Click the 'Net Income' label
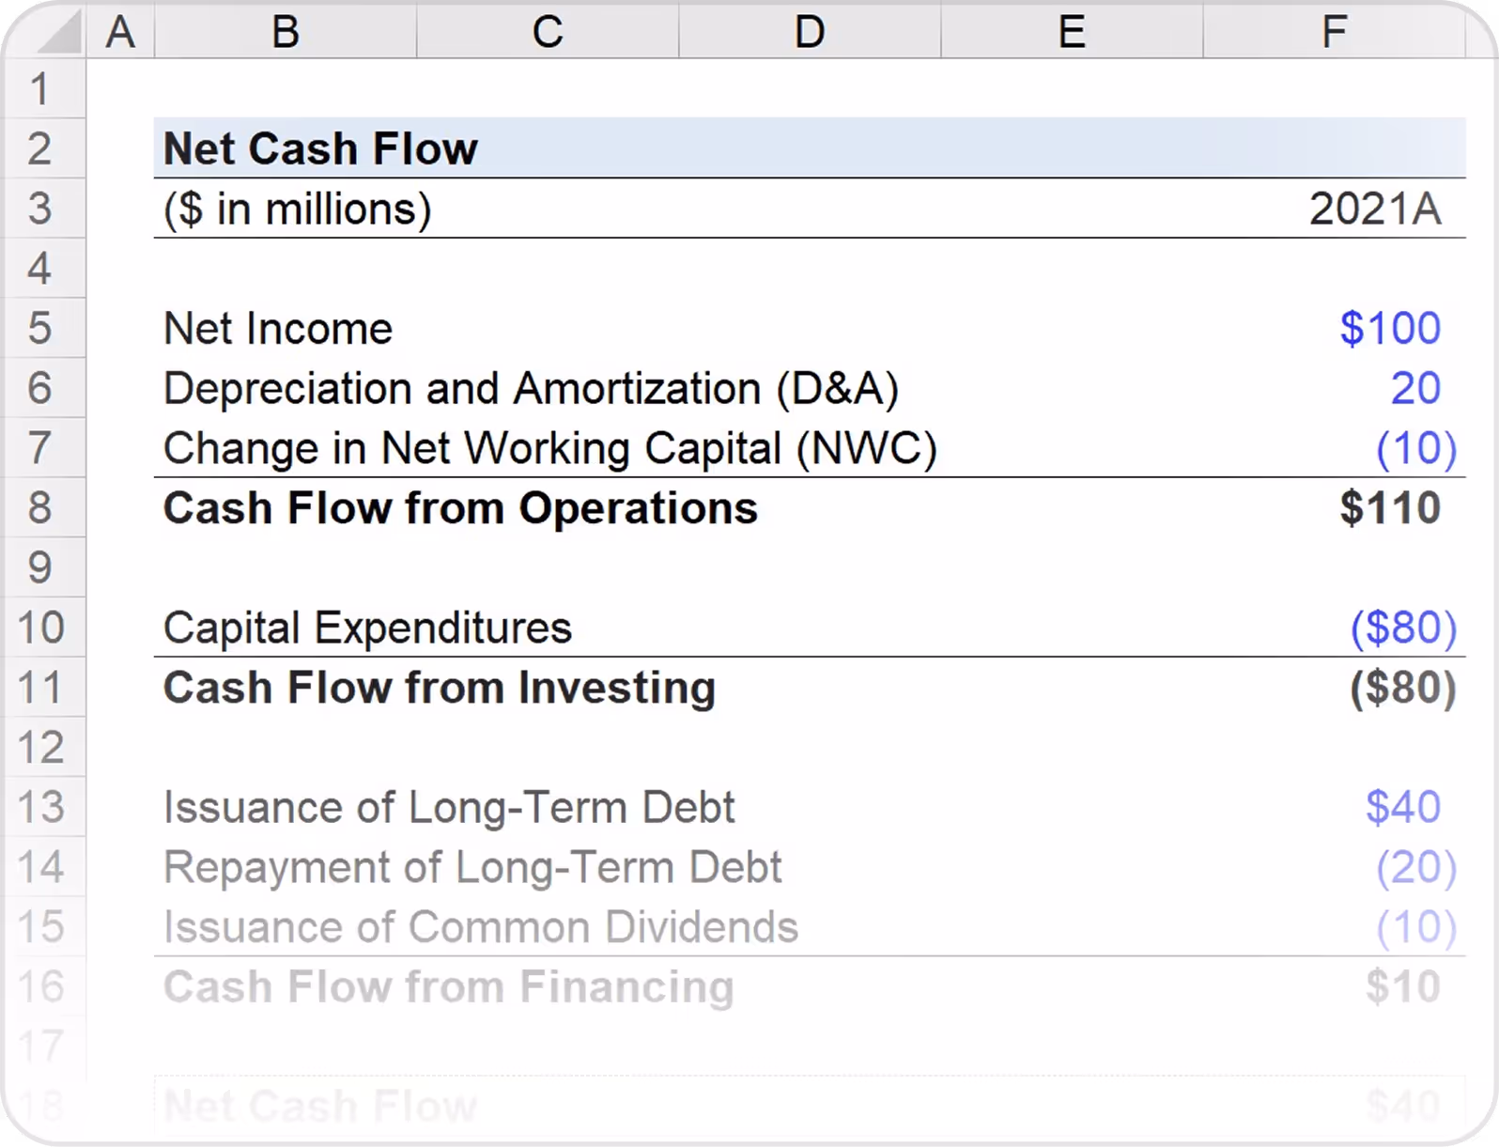 [278, 329]
